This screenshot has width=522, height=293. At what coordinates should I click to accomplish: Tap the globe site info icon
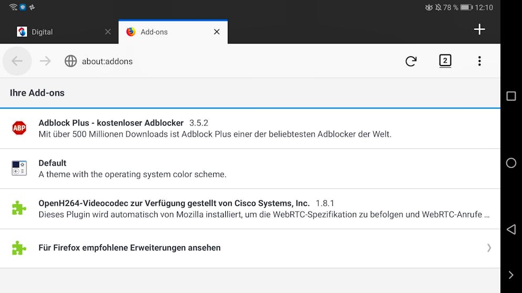pos(70,61)
